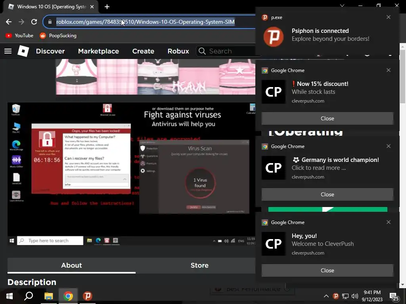Open Windows taskbar search
The width and height of the screenshot is (406, 304).
coord(29,296)
